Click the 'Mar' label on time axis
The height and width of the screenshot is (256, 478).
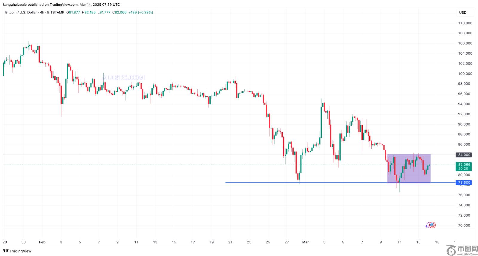tap(305, 242)
